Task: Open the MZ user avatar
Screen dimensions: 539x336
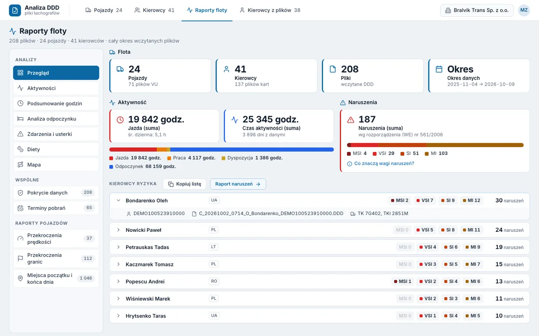Action: [x=524, y=10]
